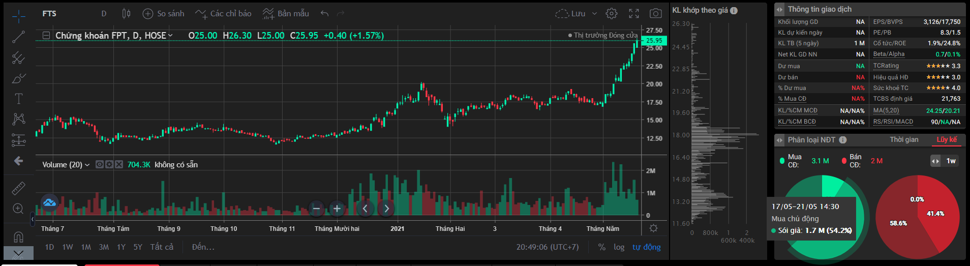Select the trend line drawing tool
The width and height of the screenshot is (970, 266).
[19, 37]
